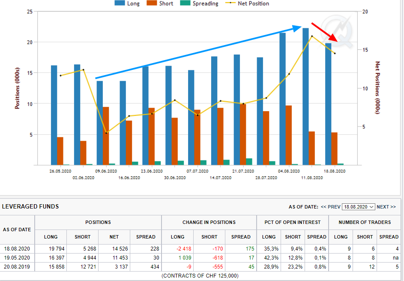Click the long position value 19 794
Screen dimensions: 404x281
[57, 249]
